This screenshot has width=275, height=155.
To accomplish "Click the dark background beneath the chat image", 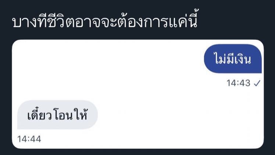I will point(137,152).
